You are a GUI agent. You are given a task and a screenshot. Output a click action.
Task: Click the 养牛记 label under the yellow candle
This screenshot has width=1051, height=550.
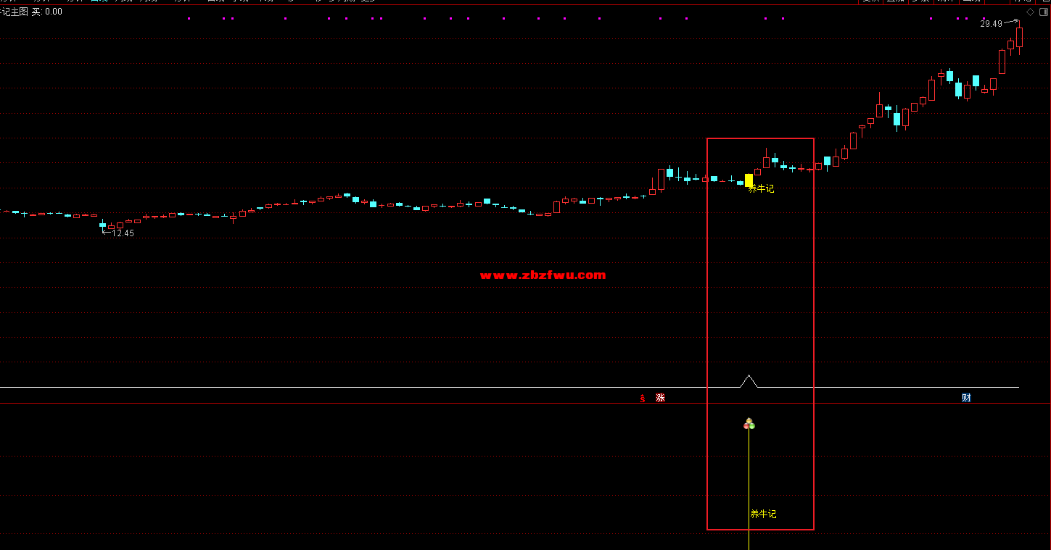coord(762,188)
